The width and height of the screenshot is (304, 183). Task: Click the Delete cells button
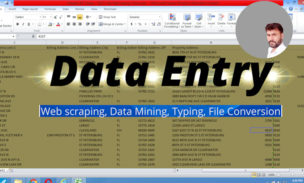pyautogui.click(x=221, y=21)
